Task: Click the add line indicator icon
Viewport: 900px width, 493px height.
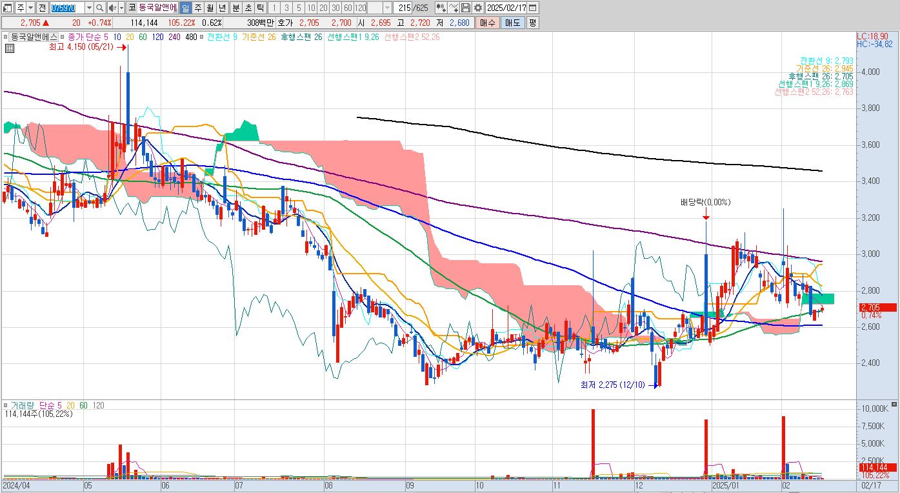Action: pos(454,8)
